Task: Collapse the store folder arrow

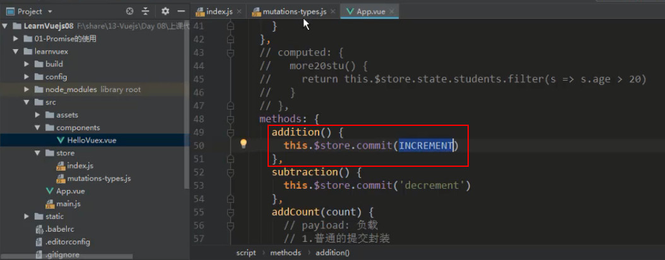Action: click(x=37, y=153)
